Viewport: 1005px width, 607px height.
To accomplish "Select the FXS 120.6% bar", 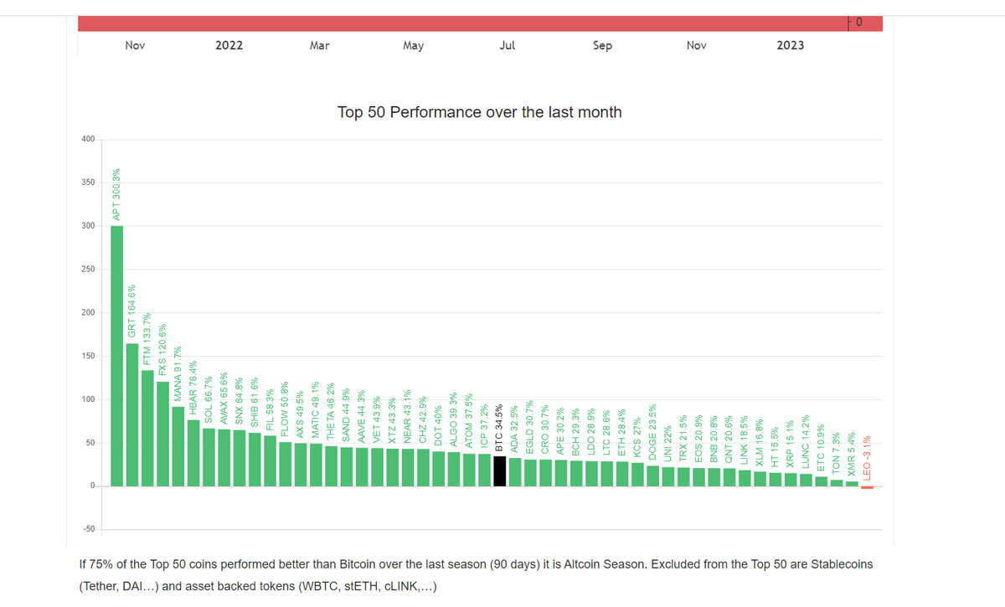I will coord(162,434).
